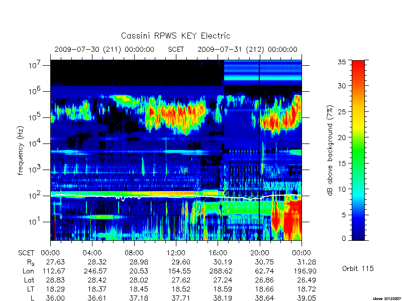Click the striped blue band above 10^6 Hz

pyautogui.click(x=263, y=73)
